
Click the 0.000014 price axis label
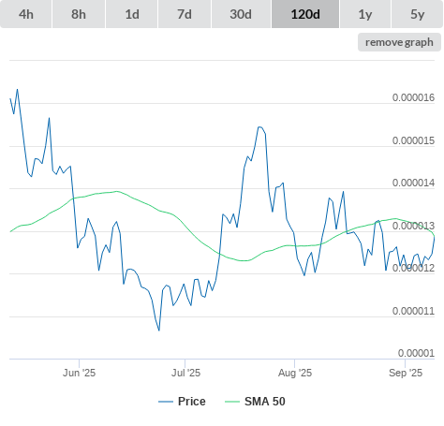pyautogui.click(x=413, y=183)
